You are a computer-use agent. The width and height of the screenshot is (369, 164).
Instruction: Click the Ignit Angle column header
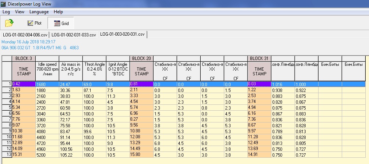118,69
